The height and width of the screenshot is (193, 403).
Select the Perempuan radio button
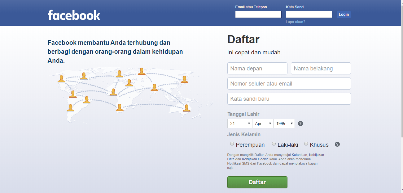click(x=232, y=144)
